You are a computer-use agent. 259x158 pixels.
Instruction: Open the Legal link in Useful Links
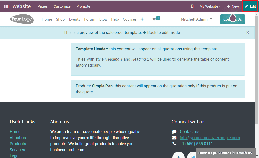tap(14, 156)
